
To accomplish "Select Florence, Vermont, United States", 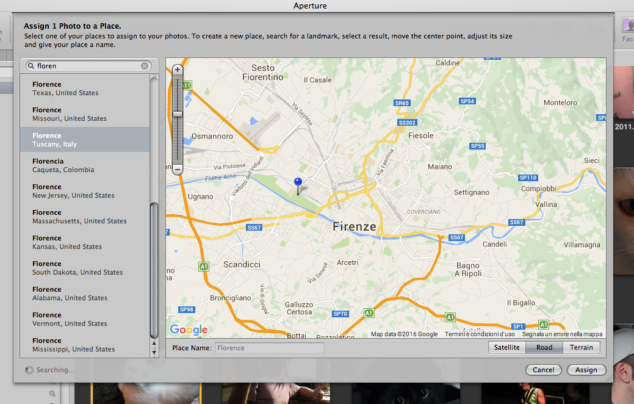I will 85,319.
